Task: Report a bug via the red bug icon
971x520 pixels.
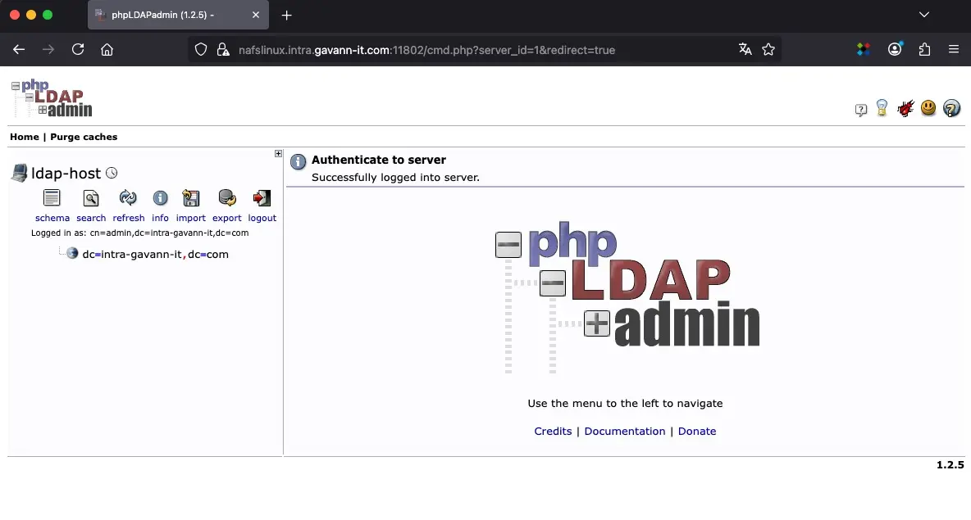Action: [x=905, y=107]
